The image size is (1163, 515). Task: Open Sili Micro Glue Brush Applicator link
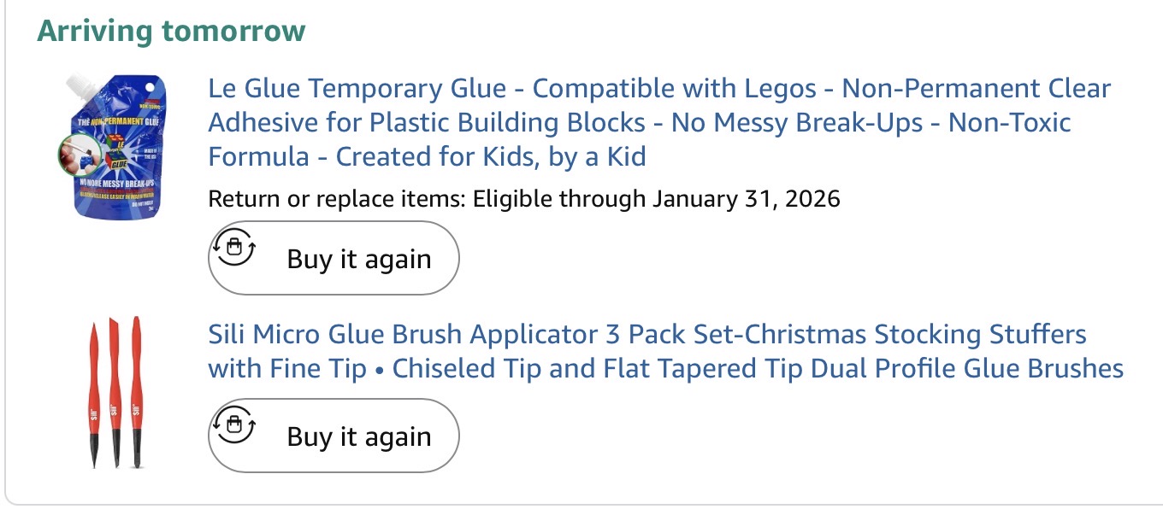point(665,351)
